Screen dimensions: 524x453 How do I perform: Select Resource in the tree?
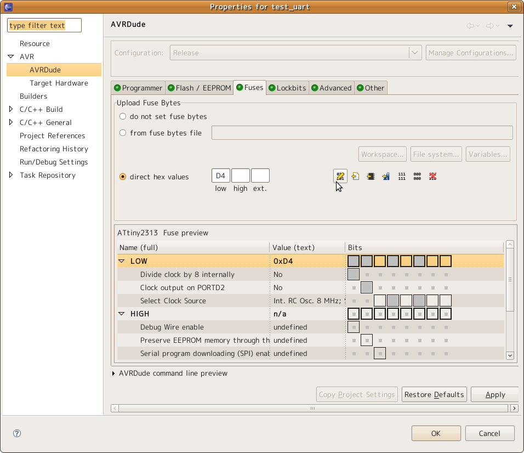pyautogui.click(x=35, y=43)
